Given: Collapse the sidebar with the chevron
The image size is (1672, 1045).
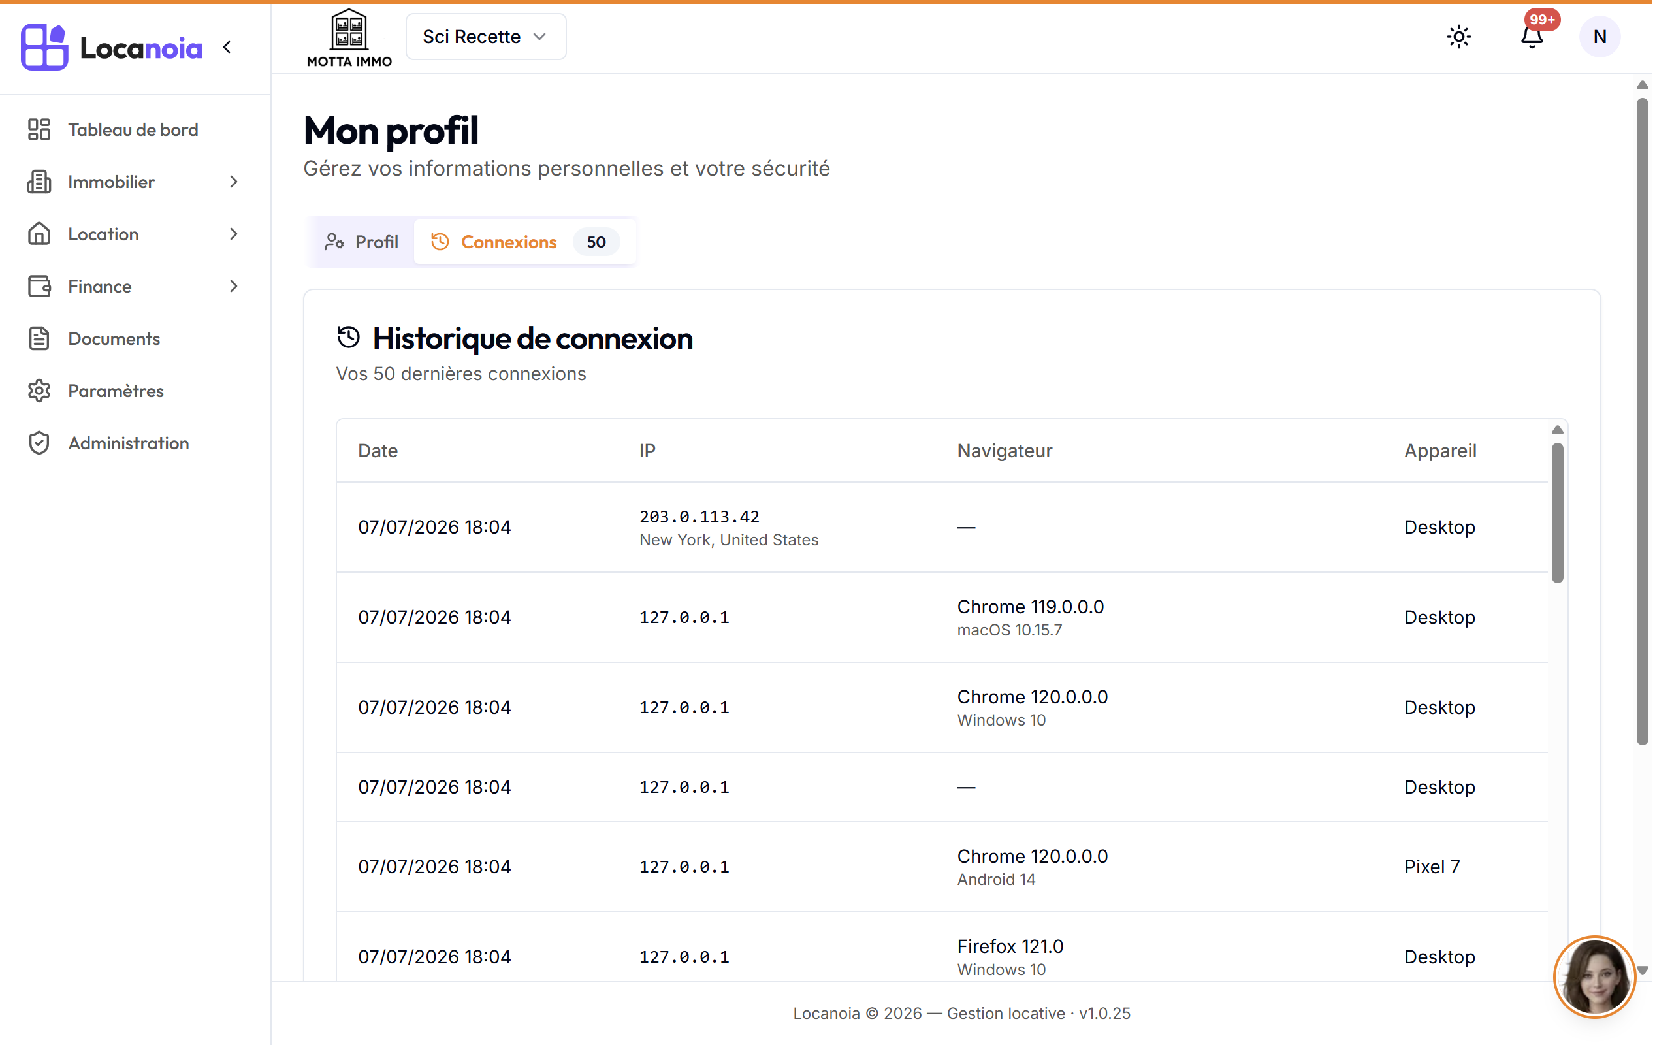Looking at the screenshot, I should click(227, 47).
